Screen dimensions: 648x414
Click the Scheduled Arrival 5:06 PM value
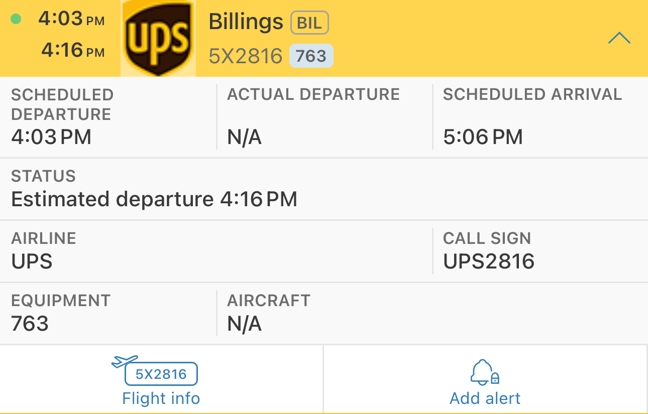[483, 137]
